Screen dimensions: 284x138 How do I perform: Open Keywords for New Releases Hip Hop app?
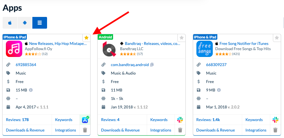pos(64,119)
